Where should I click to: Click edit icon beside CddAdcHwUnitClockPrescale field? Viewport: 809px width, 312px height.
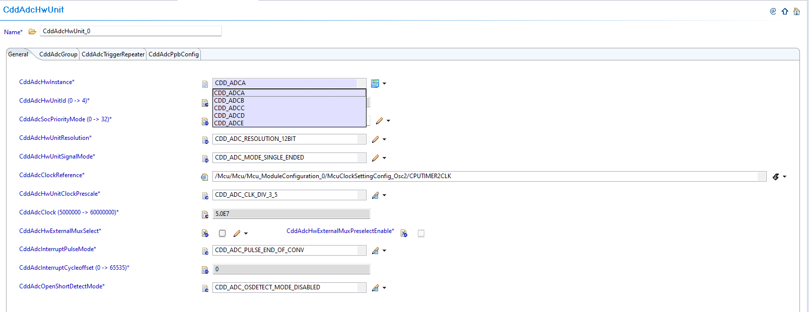click(x=375, y=195)
